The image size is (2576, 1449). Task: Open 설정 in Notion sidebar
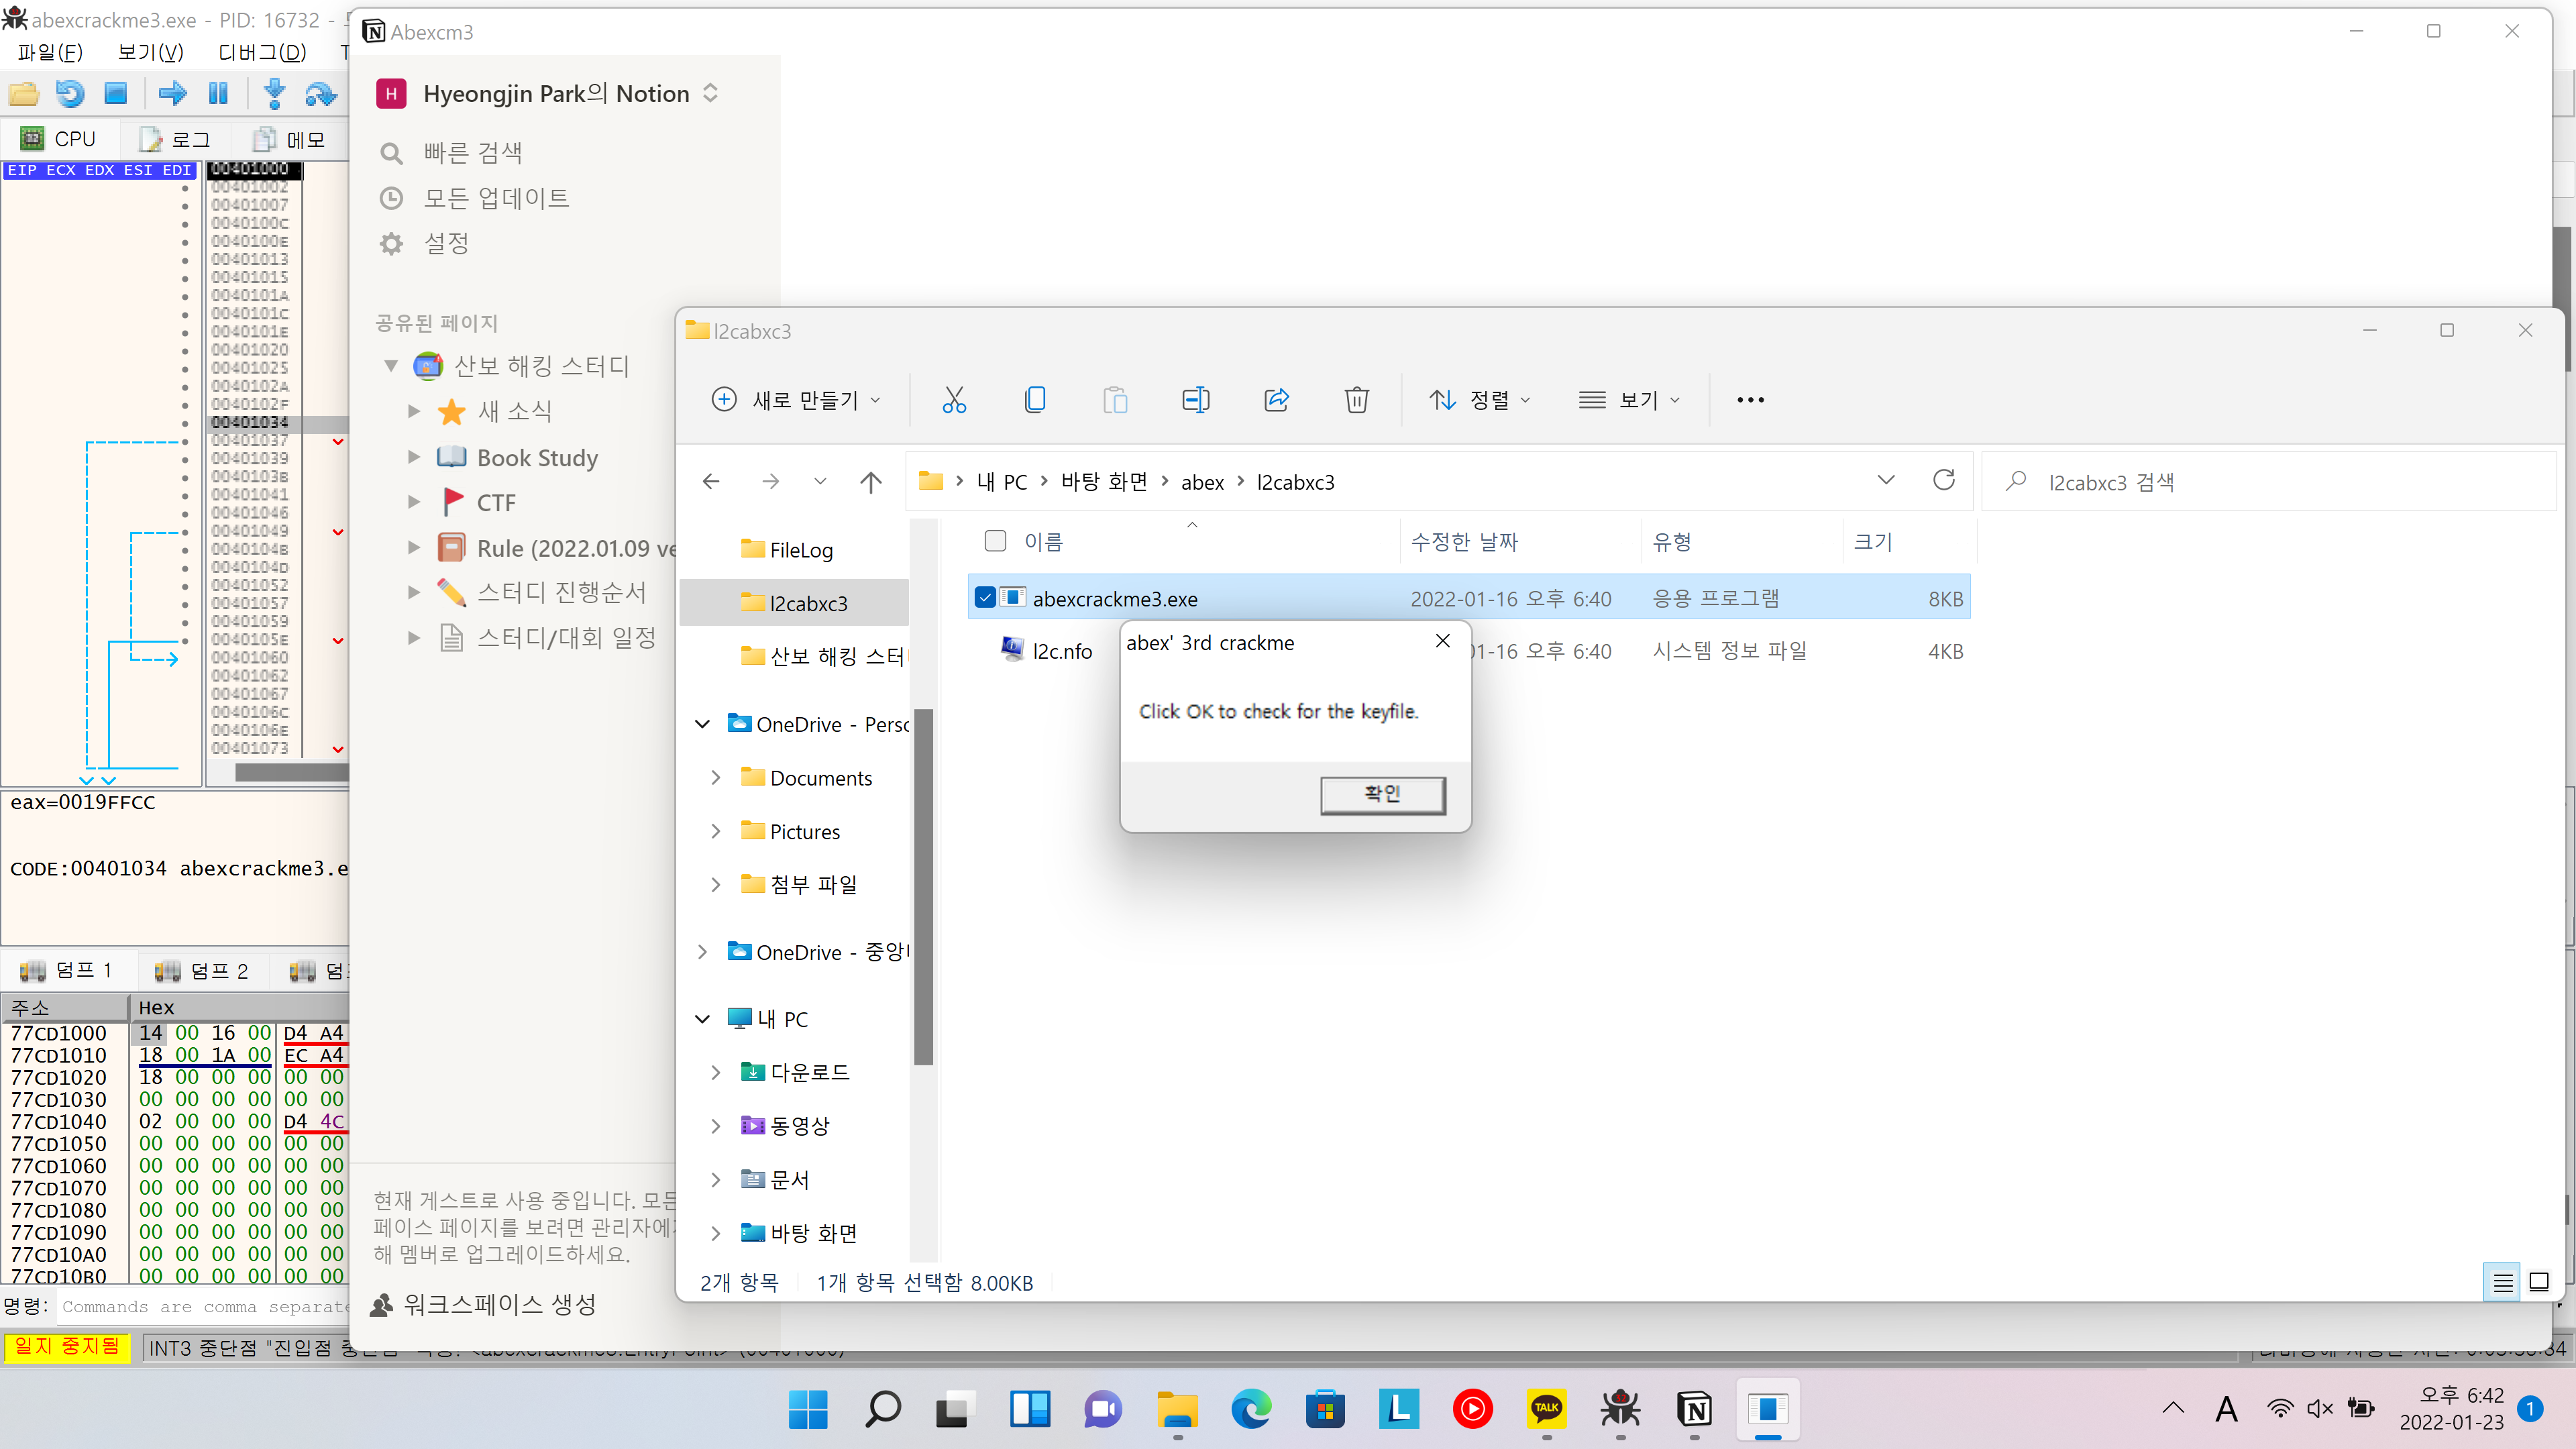tap(446, 243)
